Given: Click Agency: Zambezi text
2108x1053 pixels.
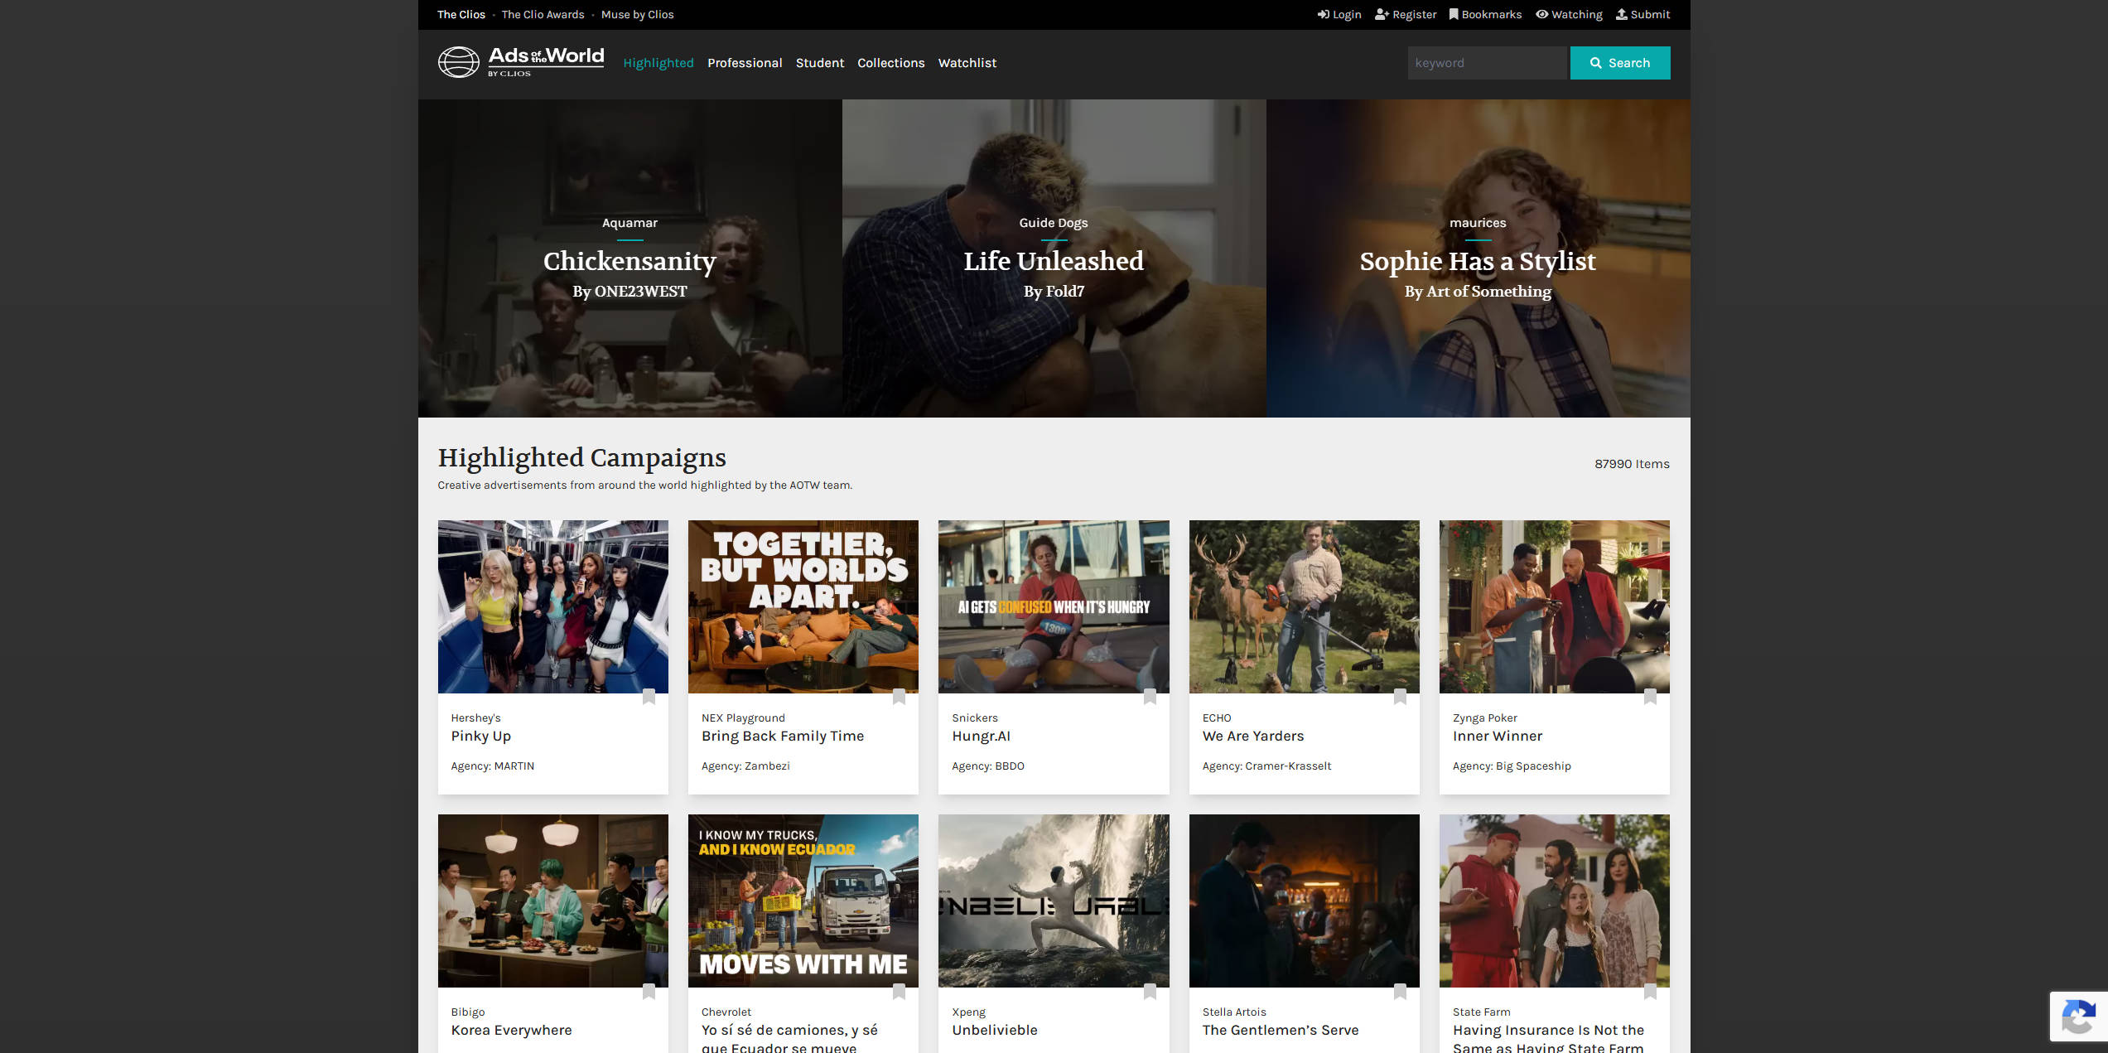Looking at the screenshot, I should (745, 766).
